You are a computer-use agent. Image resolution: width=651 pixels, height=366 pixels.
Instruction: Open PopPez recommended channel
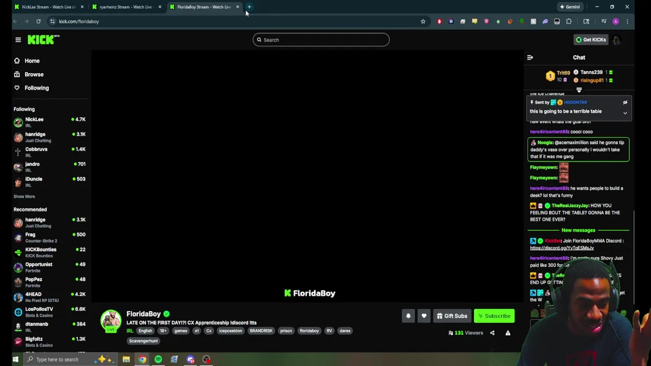[50, 282]
